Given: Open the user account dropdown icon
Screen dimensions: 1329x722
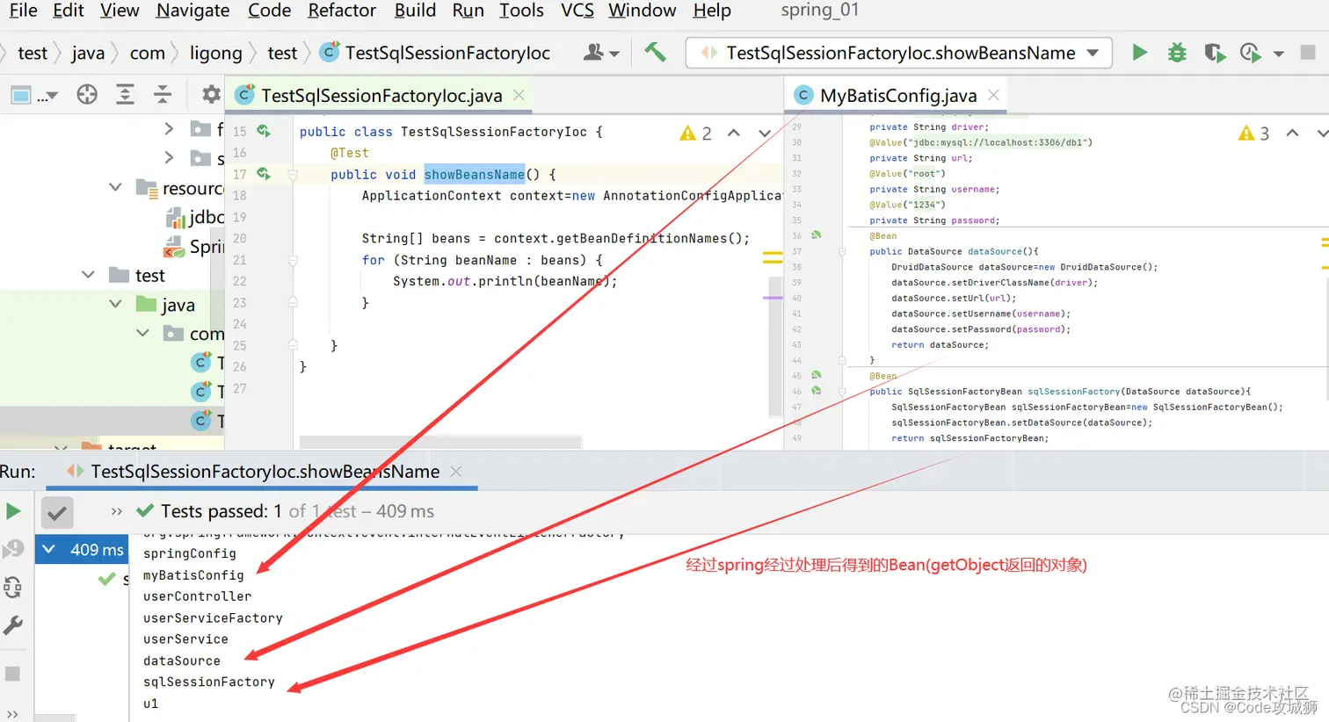Looking at the screenshot, I should (x=601, y=53).
